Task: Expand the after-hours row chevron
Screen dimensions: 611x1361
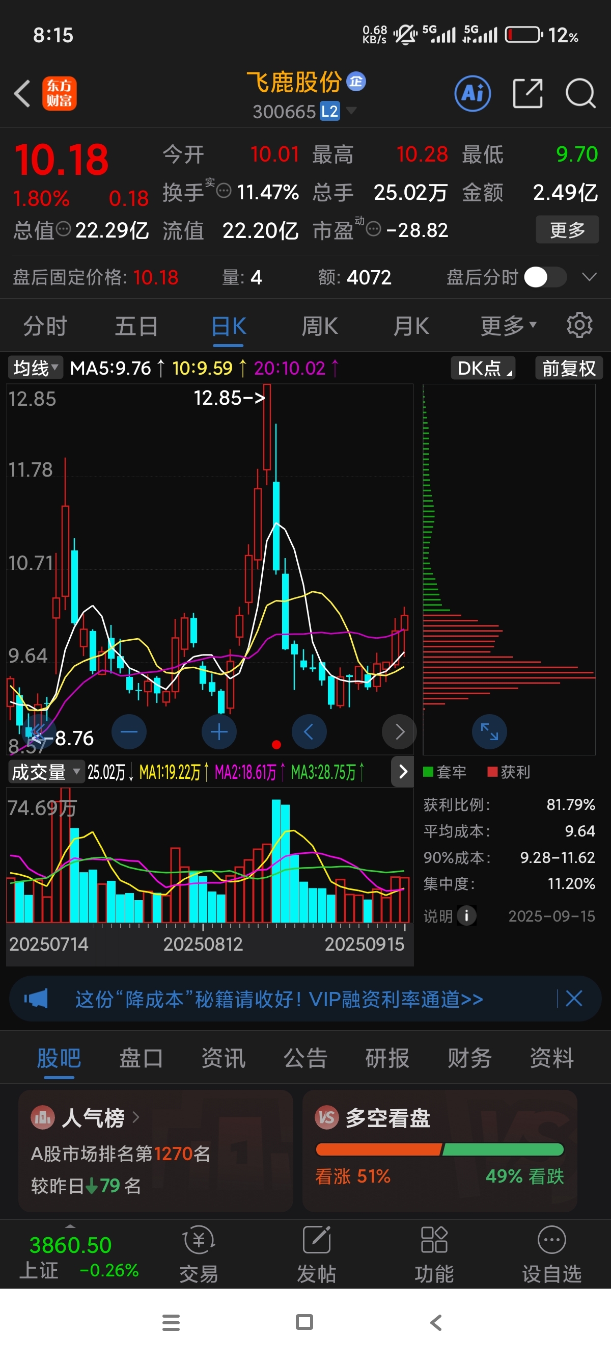Action: pos(589,277)
